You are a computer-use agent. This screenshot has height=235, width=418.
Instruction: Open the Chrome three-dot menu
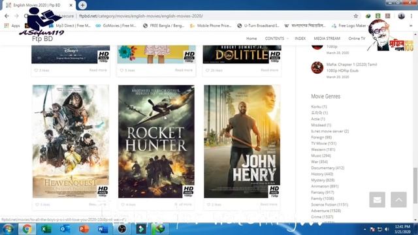(411, 16)
